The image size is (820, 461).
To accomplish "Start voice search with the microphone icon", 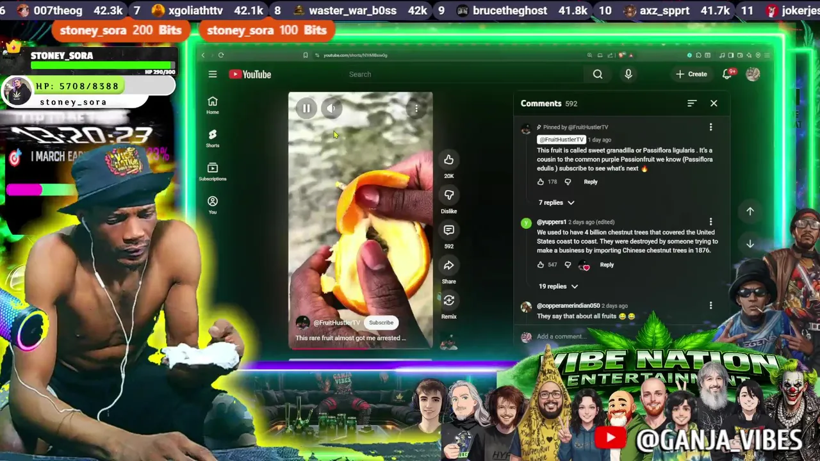I will point(628,74).
